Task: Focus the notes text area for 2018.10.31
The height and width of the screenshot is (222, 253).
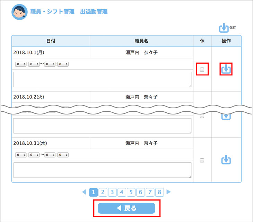Action: (x=102, y=170)
